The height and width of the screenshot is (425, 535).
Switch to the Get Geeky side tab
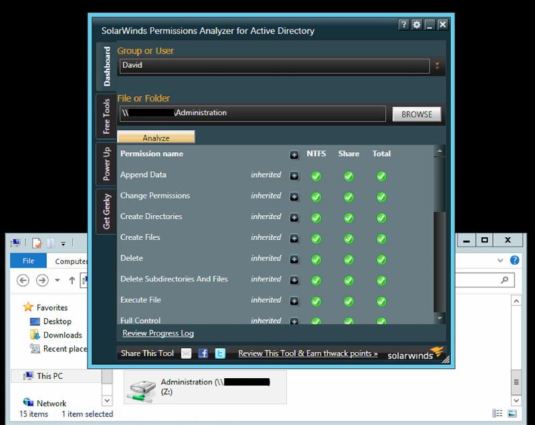(106, 211)
